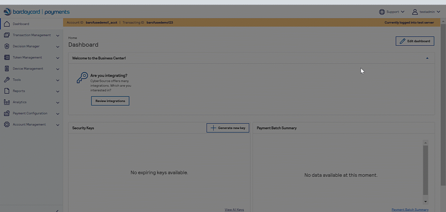Click the Payment Configuration sidebar icon
The image size is (446, 212).
point(6,114)
